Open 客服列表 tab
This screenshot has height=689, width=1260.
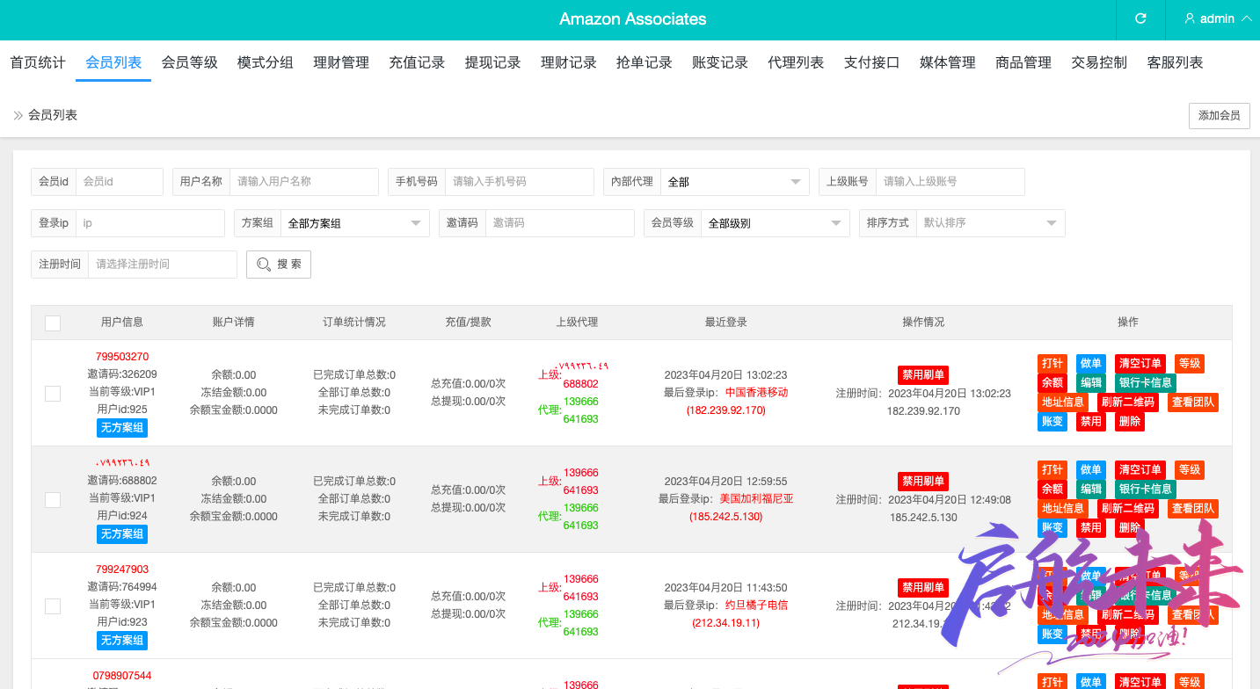(x=1175, y=62)
